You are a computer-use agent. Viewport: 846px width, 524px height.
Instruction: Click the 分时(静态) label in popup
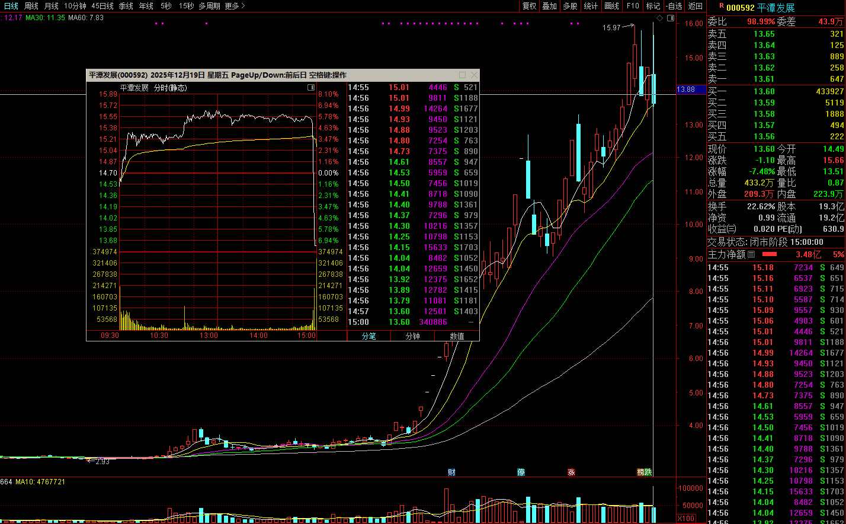click(x=170, y=88)
